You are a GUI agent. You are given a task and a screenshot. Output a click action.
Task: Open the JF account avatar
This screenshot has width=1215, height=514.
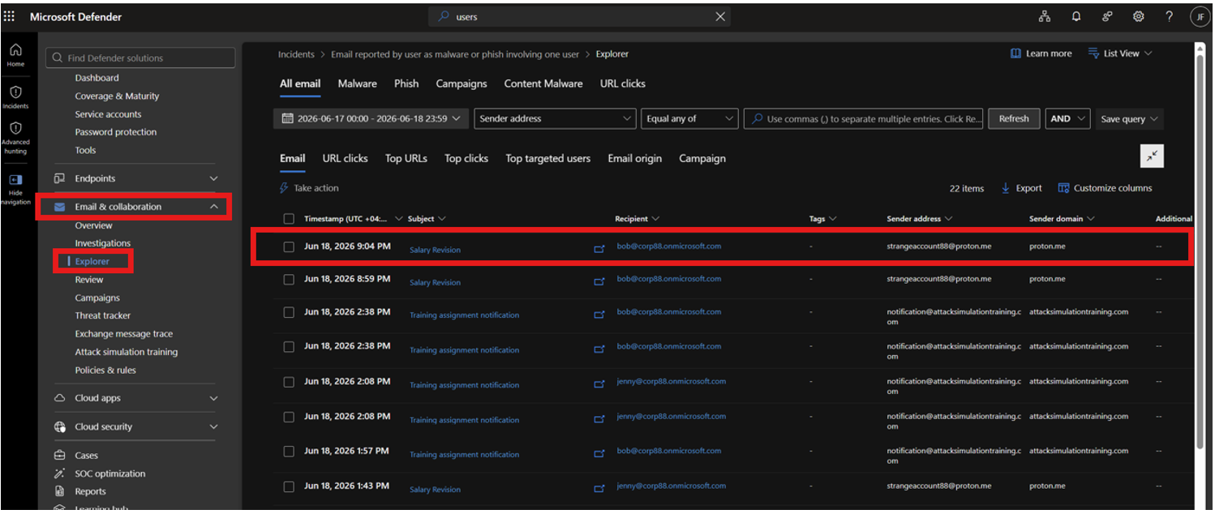coord(1200,16)
